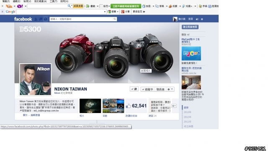Click the Google toolbar 搜尋 icon
Image resolution: width=268 pixels, height=152 pixels.
[109, 12]
